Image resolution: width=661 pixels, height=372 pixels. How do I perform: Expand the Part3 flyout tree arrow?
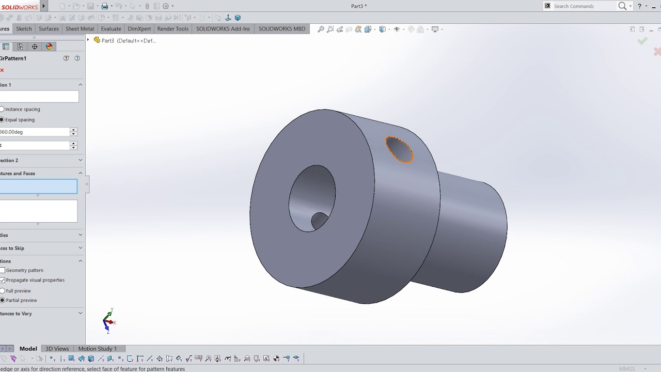coord(88,40)
